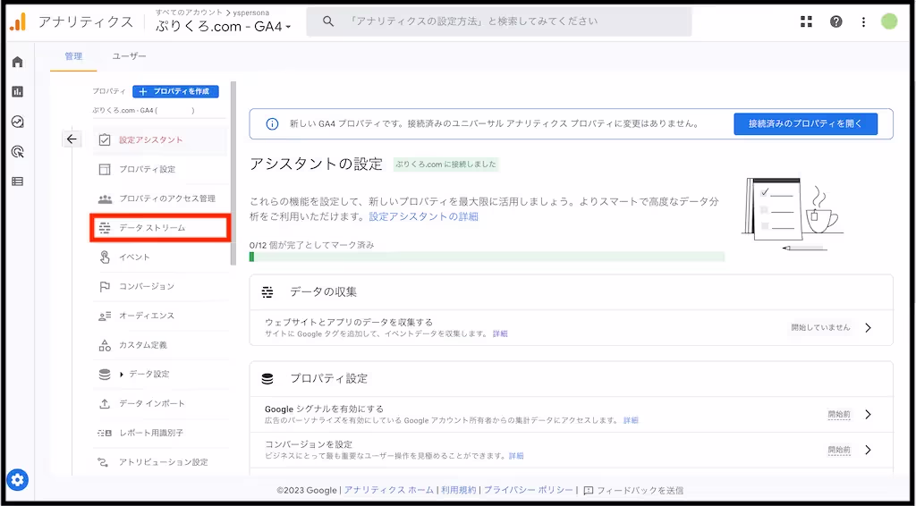The width and height of the screenshot is (916, 506).
Task: Open データ ストリーム menu item
Action: click(160, 228)
